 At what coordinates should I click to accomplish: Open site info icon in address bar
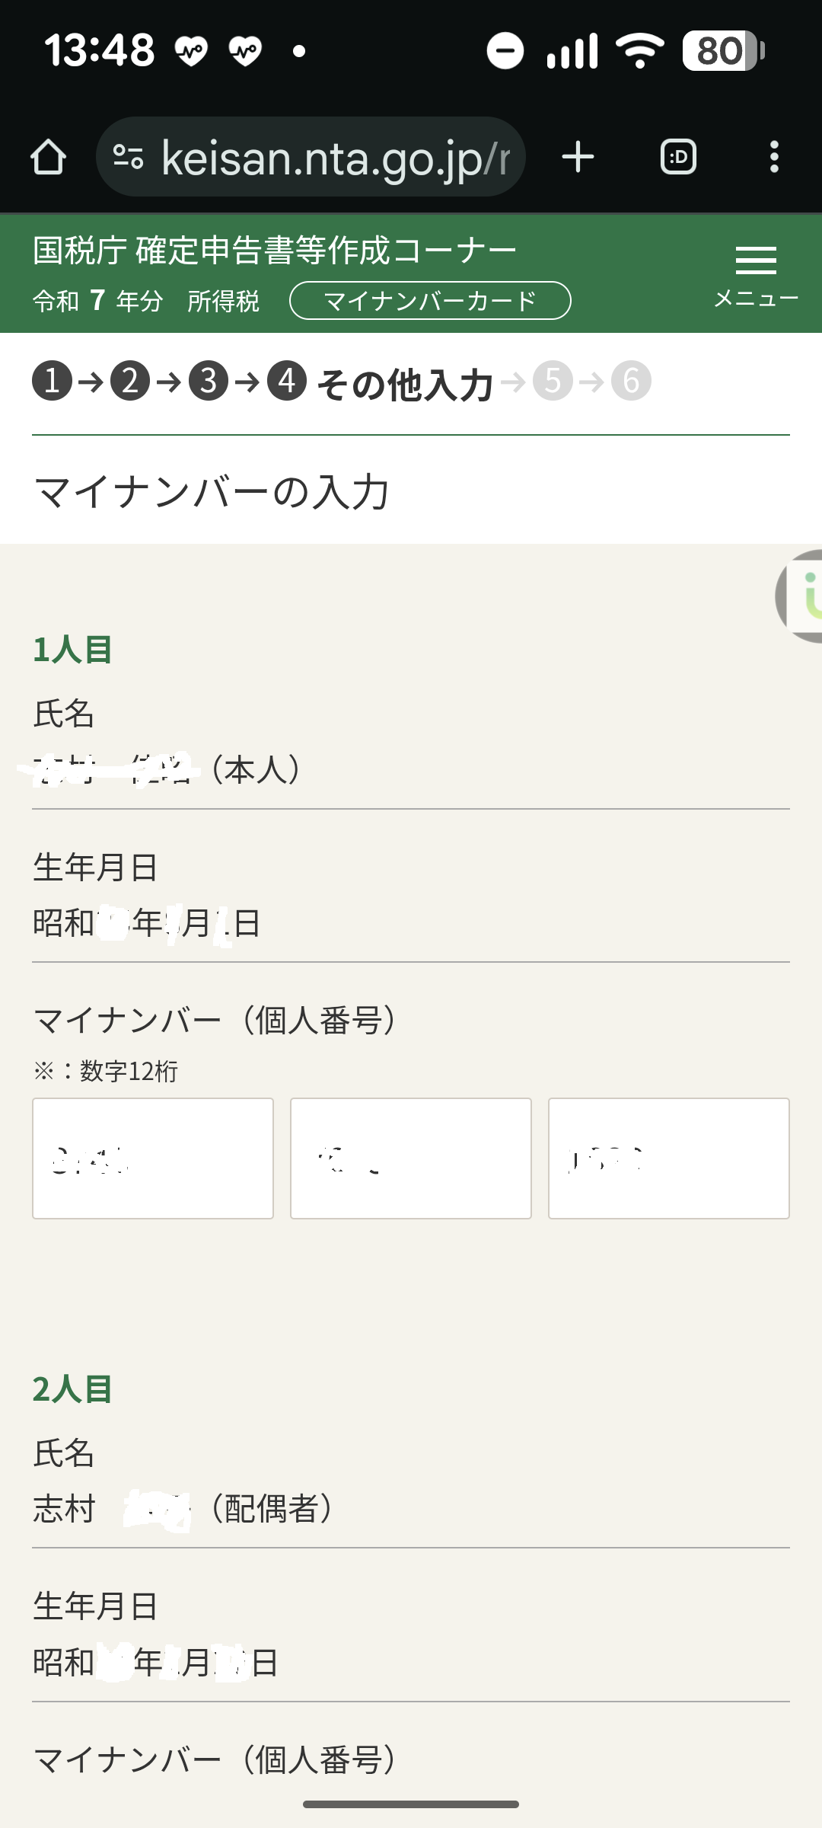coord(128,157)
